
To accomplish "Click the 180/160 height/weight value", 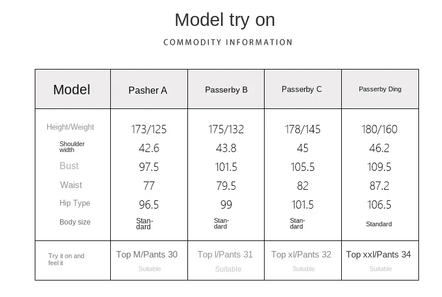I will 380,129.
